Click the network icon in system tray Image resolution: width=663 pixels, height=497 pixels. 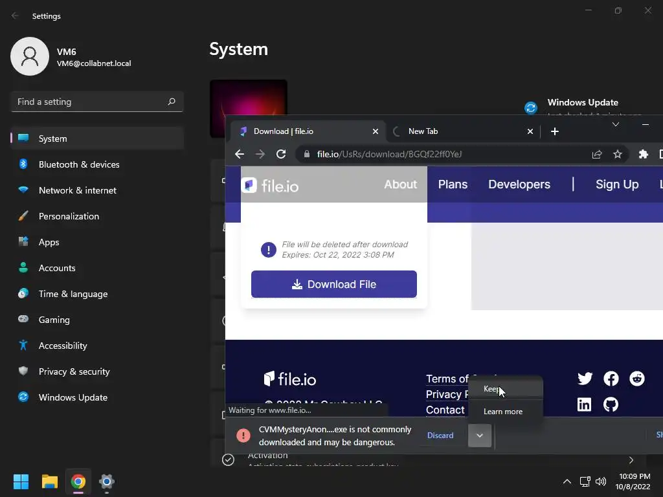585,481
